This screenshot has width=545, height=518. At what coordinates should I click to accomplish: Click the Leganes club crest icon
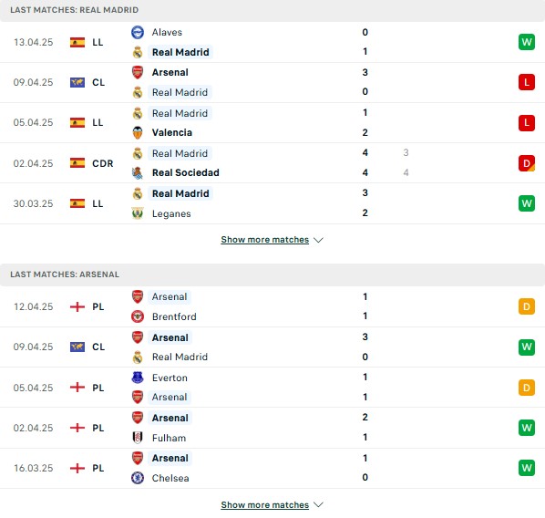[138, 213]
